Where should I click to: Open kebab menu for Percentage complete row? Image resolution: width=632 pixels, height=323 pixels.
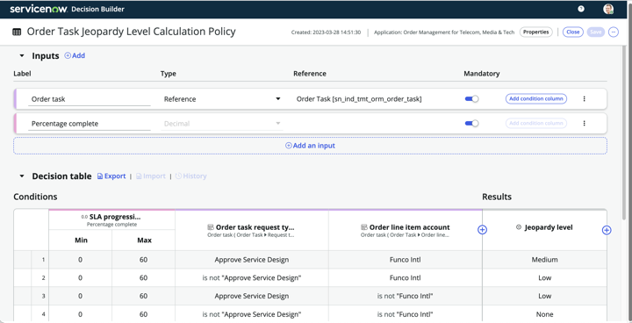[x=584, y=124]
